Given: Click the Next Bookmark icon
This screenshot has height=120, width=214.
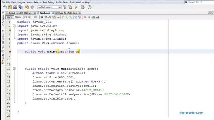Looking at the screenshot, I should [x=67, y=17].
